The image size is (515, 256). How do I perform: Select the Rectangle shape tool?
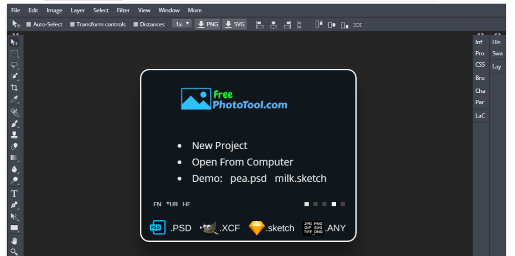(14, 228)
